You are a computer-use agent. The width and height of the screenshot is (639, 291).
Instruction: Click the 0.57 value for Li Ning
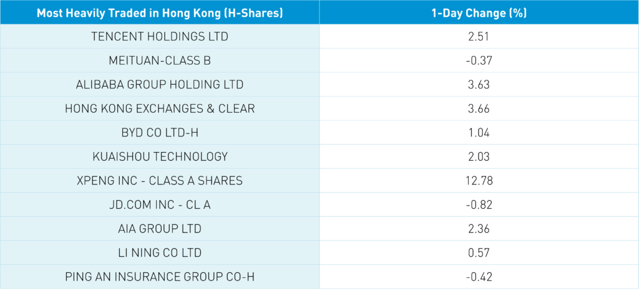click(479, 252)
